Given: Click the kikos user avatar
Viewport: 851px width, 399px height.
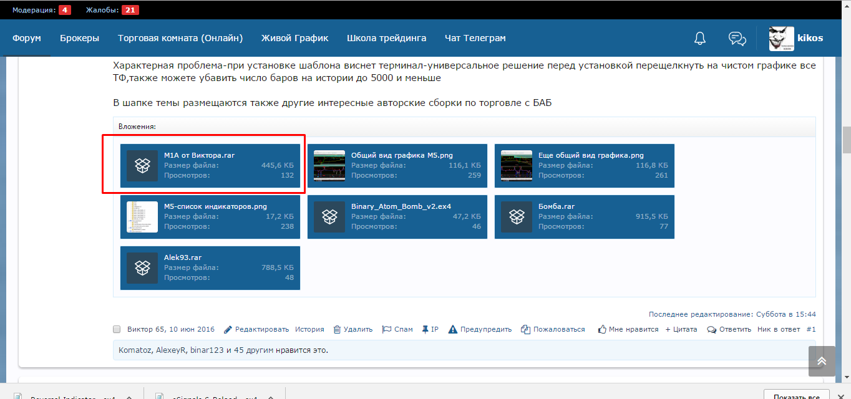Looking at the screenshot, I should tap(780, 38).
